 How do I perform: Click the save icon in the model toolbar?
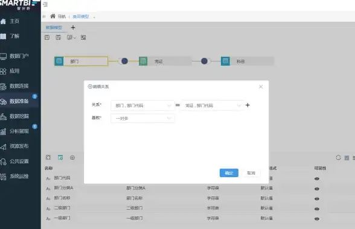point(47,37)
